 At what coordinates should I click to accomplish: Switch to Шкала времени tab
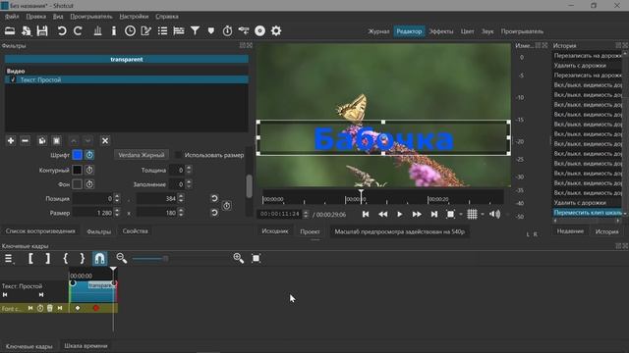point(86,346)
